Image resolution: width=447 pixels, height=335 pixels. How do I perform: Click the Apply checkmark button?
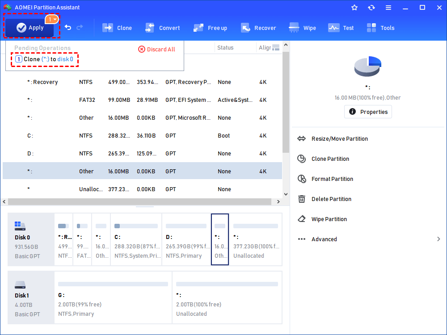tap(30, 28)
